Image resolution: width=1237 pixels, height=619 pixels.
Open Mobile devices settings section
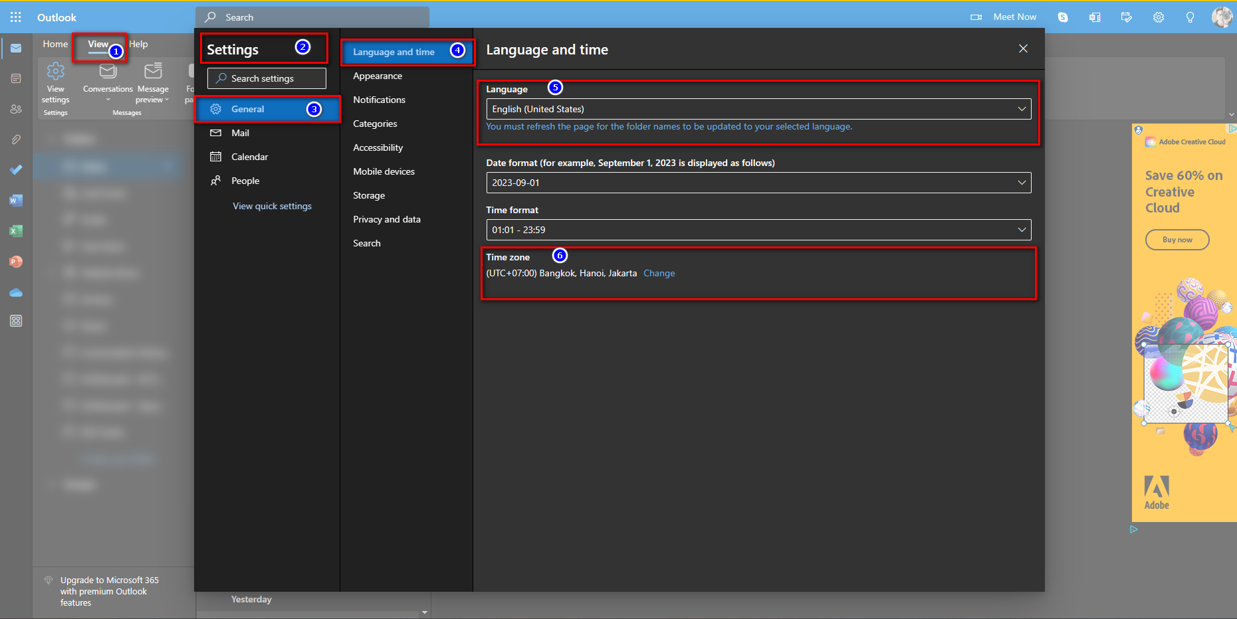(384, 171)
